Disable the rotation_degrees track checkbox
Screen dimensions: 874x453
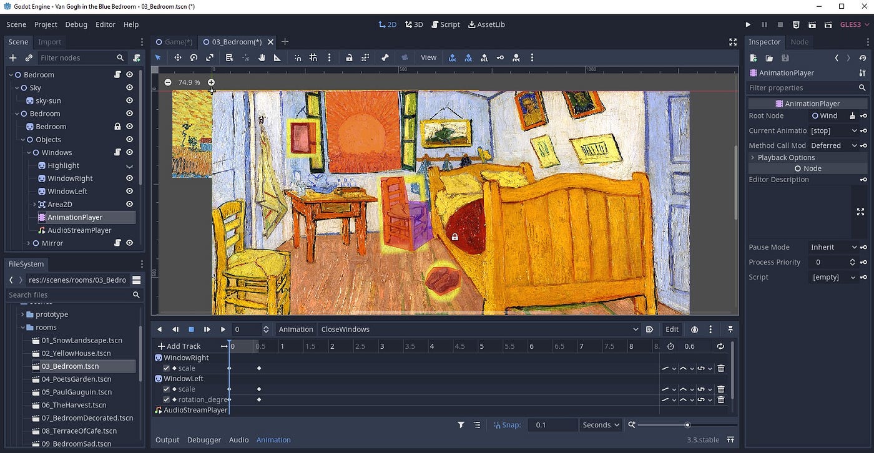point(166,399)
